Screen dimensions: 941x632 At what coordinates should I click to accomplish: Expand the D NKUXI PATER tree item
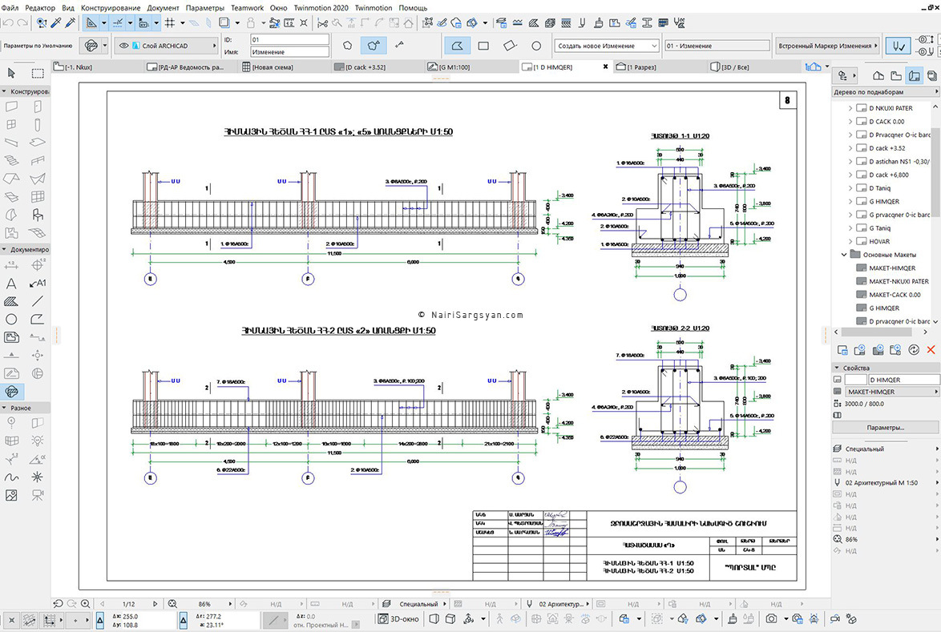click(x=850, y=108)
